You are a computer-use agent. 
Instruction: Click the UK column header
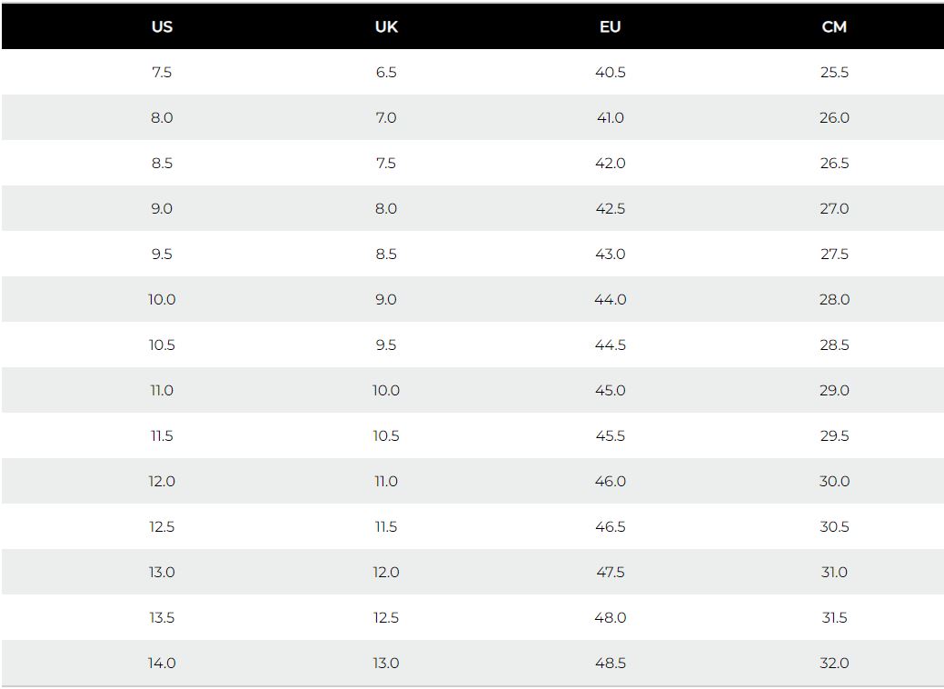[x=386, y=26]
